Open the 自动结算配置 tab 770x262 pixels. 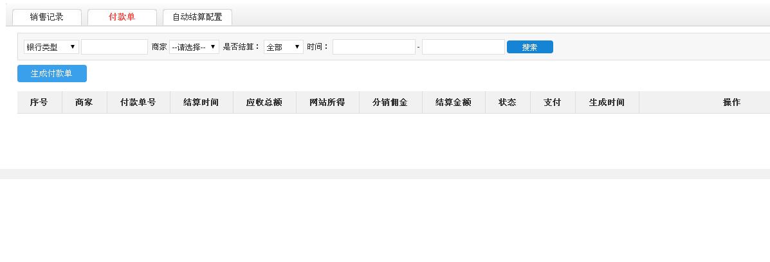click(x=197, y=17)
